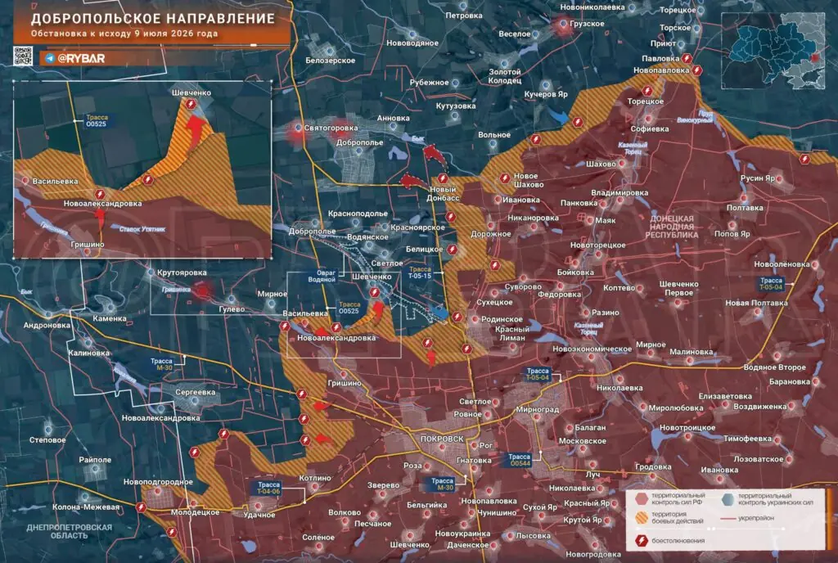Click the Мирноград city label

tap(537, 410)
